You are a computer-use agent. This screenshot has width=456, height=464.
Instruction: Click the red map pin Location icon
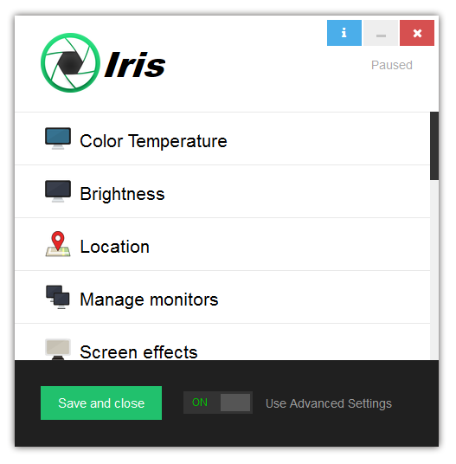coord(58,244)
